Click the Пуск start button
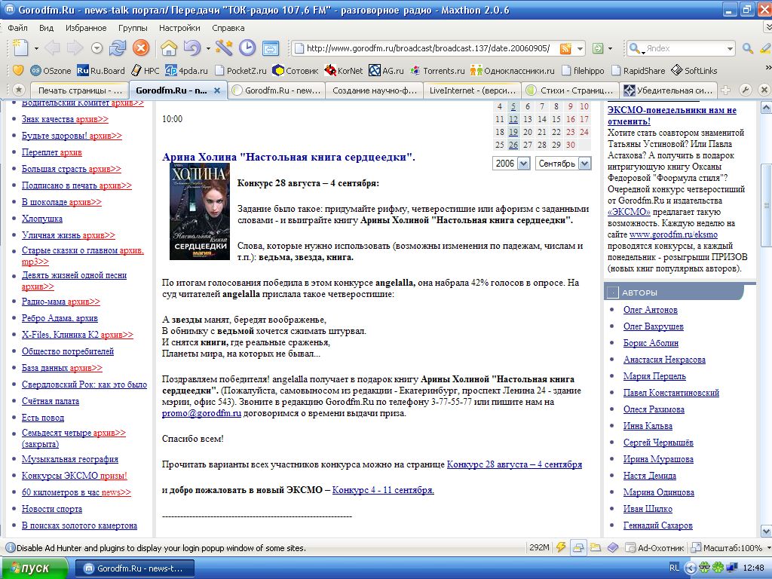 [x=30, y=568]
